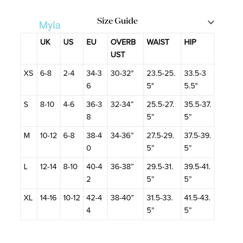Select the US column header

(68, 42)
